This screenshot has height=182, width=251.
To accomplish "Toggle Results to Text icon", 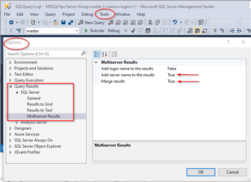I will 190,31.
